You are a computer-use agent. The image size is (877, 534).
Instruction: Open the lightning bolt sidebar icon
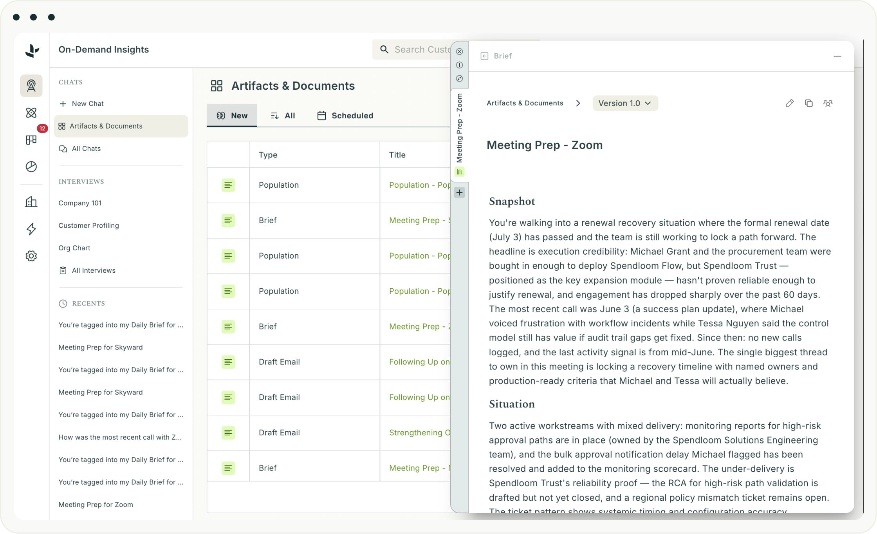(31, 229)
